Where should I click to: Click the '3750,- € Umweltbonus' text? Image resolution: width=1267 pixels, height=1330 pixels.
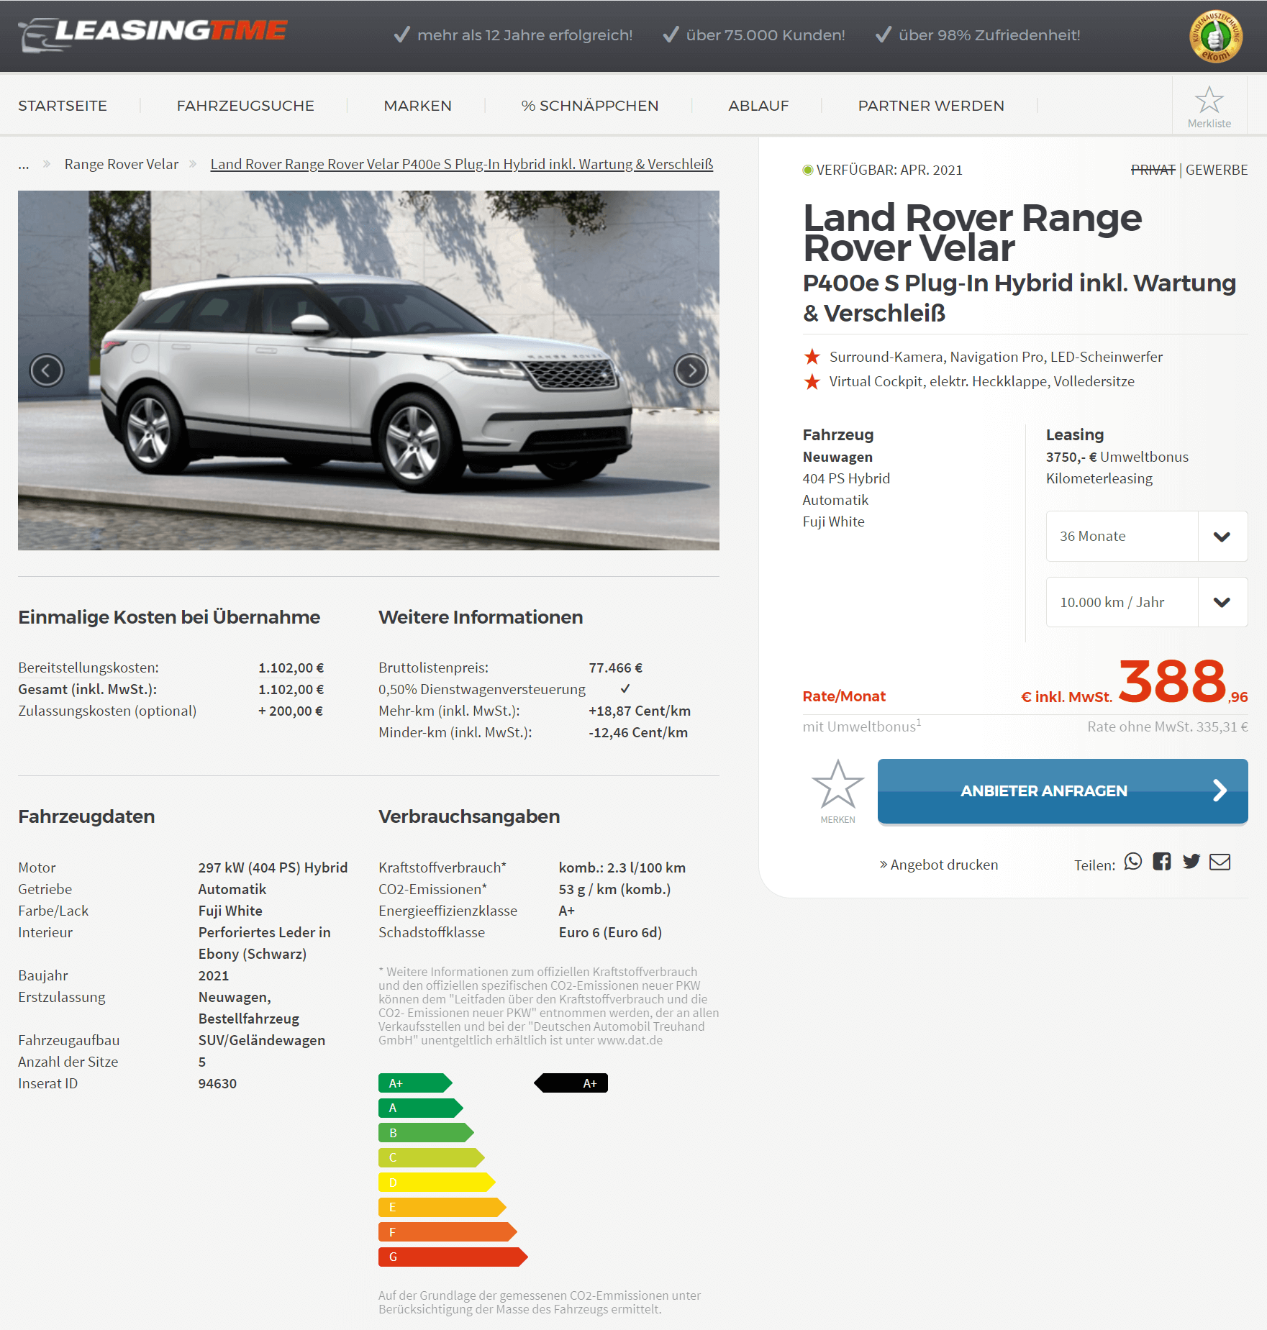1117,457
